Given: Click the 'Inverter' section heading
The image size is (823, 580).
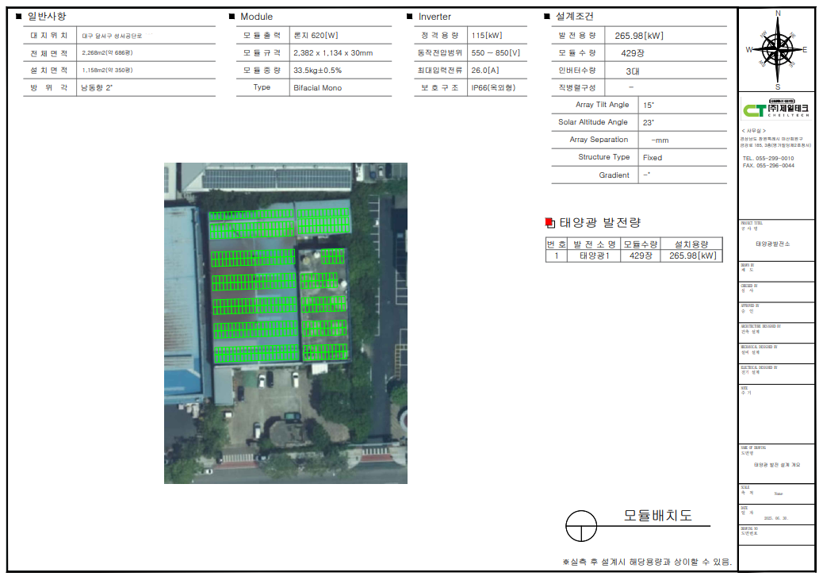Looking at the screenshot, I should pos(434,17).
